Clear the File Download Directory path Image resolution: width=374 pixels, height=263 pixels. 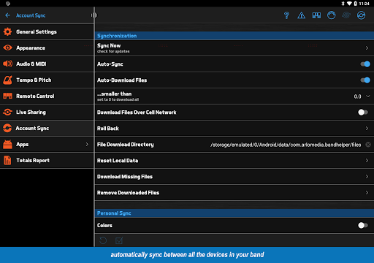pos(368,145)
